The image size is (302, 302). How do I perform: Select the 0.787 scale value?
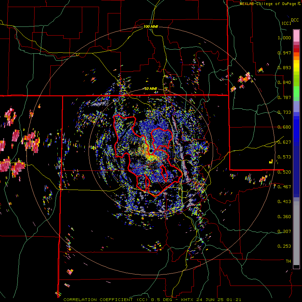[284, 97]
